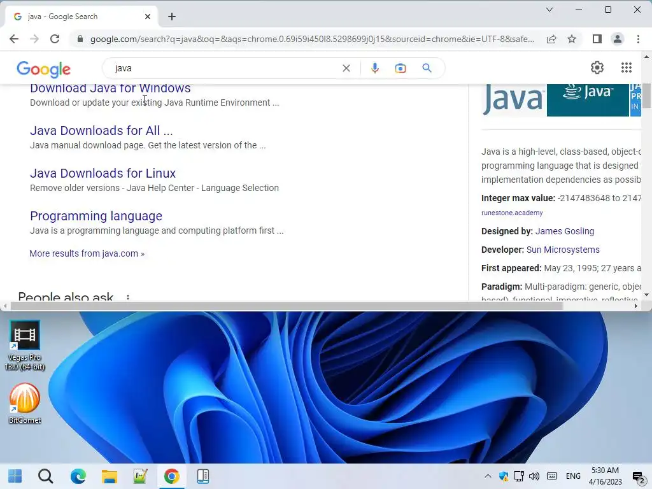Viewport: 652px width, 489px height.
Task: Open Java Downloads for All link
Action: click(x=101, y=131)
